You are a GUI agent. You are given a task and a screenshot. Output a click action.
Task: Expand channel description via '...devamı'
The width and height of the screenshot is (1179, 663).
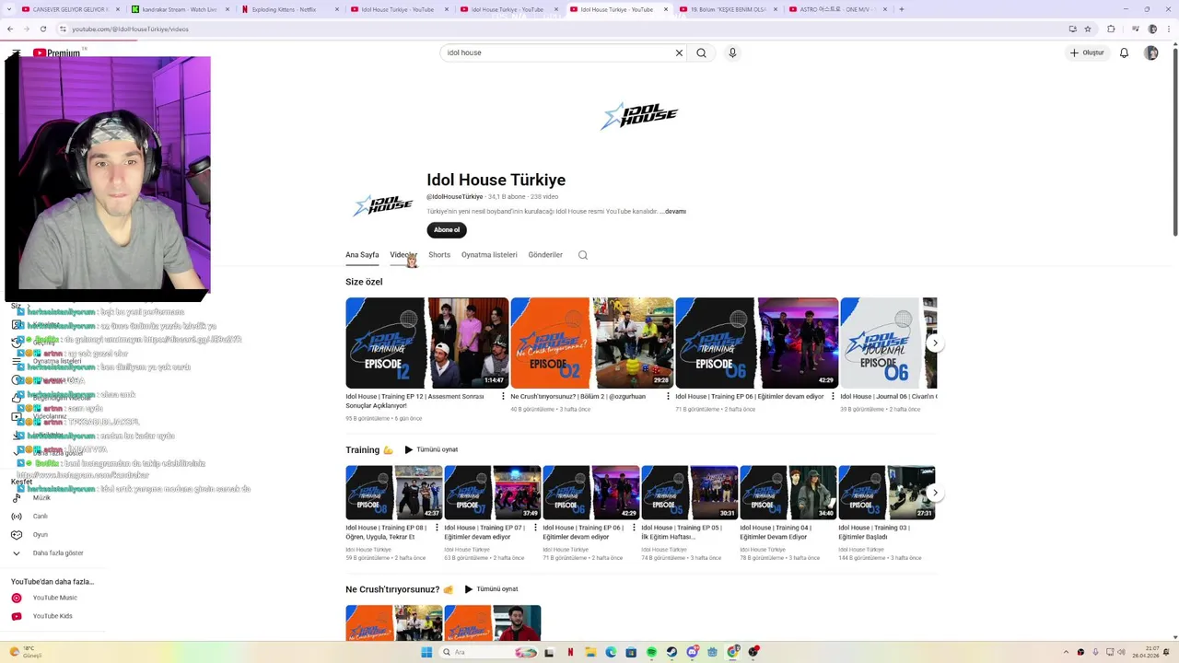click(x=673, y=212)
